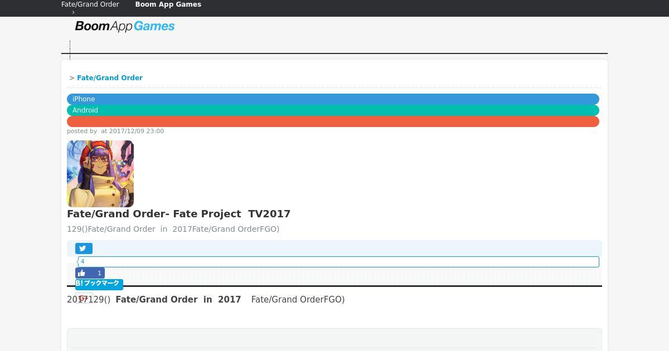Open the BoomApp Games logo

[125, 26]
